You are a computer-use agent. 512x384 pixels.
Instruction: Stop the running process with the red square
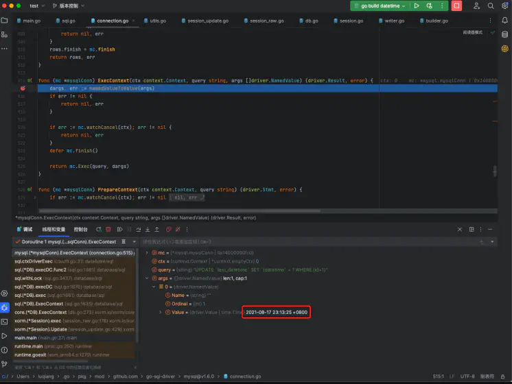coord(456,5)
